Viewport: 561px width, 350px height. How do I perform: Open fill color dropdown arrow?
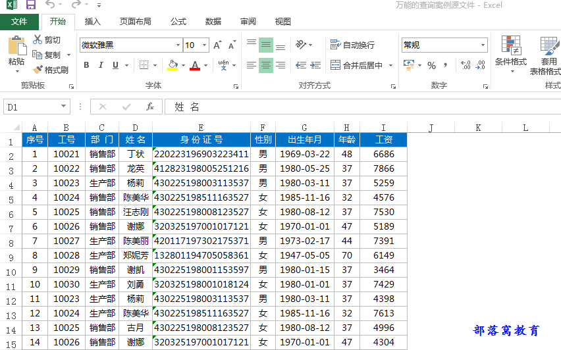[x=183, y=65]
